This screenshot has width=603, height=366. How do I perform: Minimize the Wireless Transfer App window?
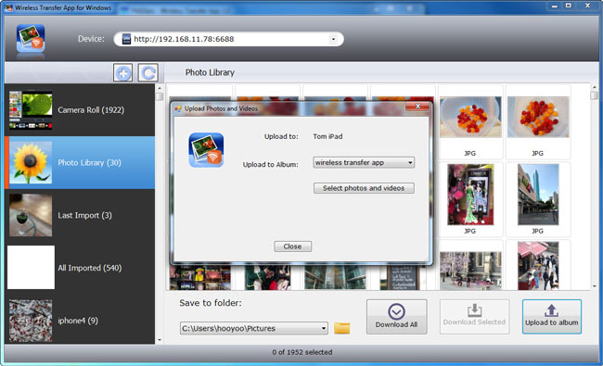point(555,6)
